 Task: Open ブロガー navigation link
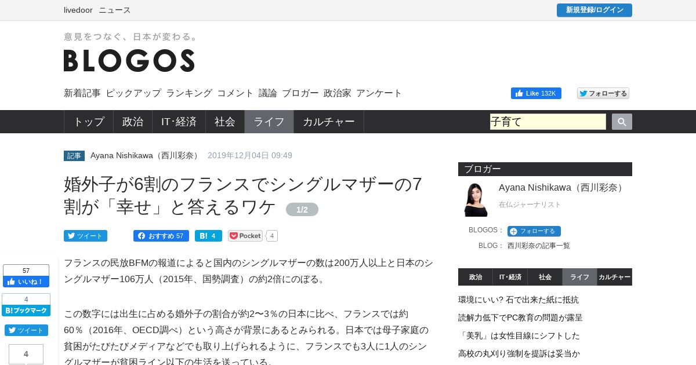300,93
